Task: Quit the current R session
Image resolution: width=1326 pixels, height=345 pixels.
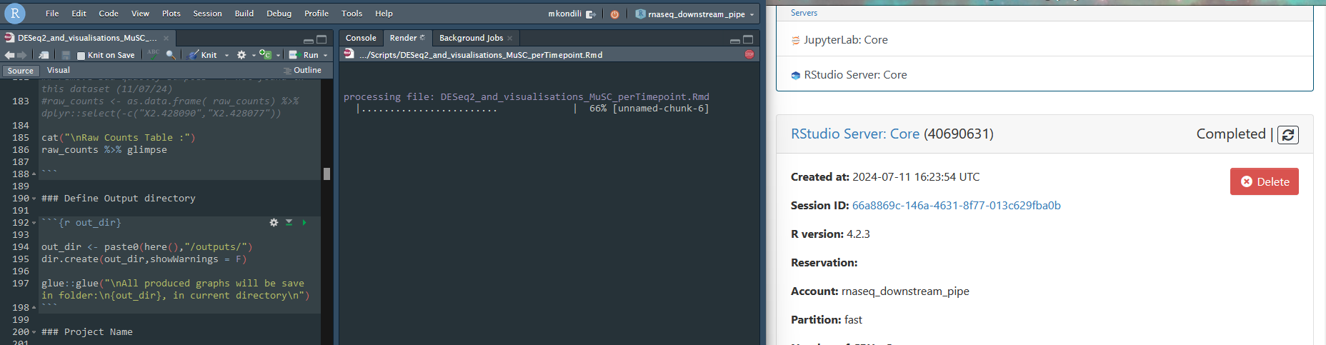Action: 614,14
